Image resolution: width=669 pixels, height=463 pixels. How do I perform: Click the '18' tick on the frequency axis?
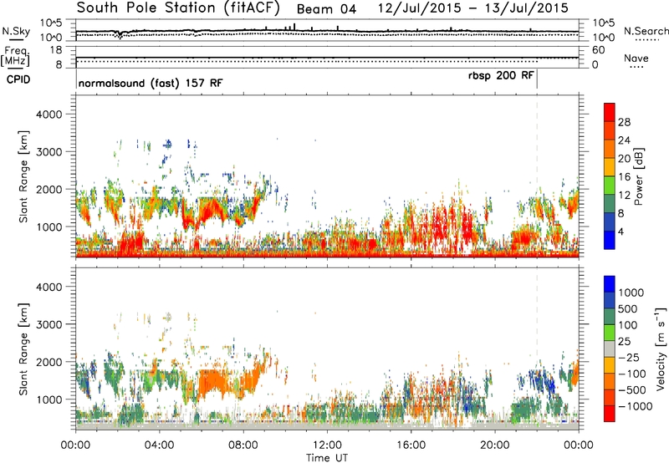(x=56, y=50)
